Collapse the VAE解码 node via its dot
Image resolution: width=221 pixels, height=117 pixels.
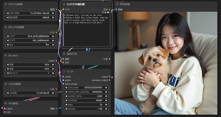[x=6, y=103]
